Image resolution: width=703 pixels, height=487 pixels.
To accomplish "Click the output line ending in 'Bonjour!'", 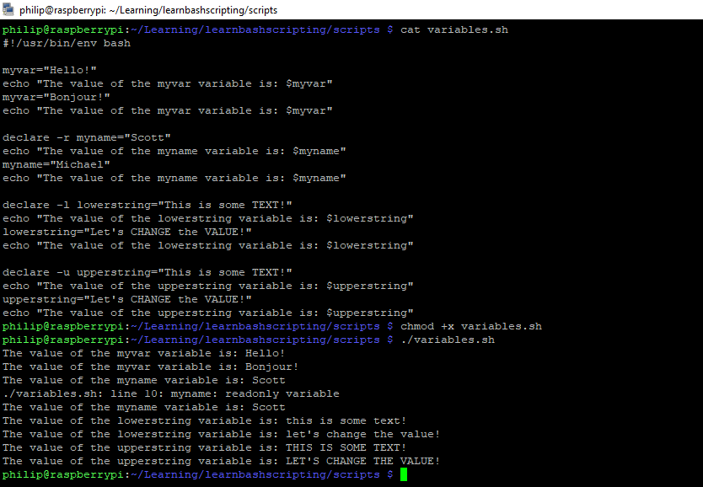I will coord(151,367).
